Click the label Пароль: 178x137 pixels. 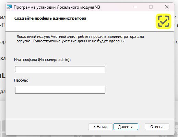21,80
